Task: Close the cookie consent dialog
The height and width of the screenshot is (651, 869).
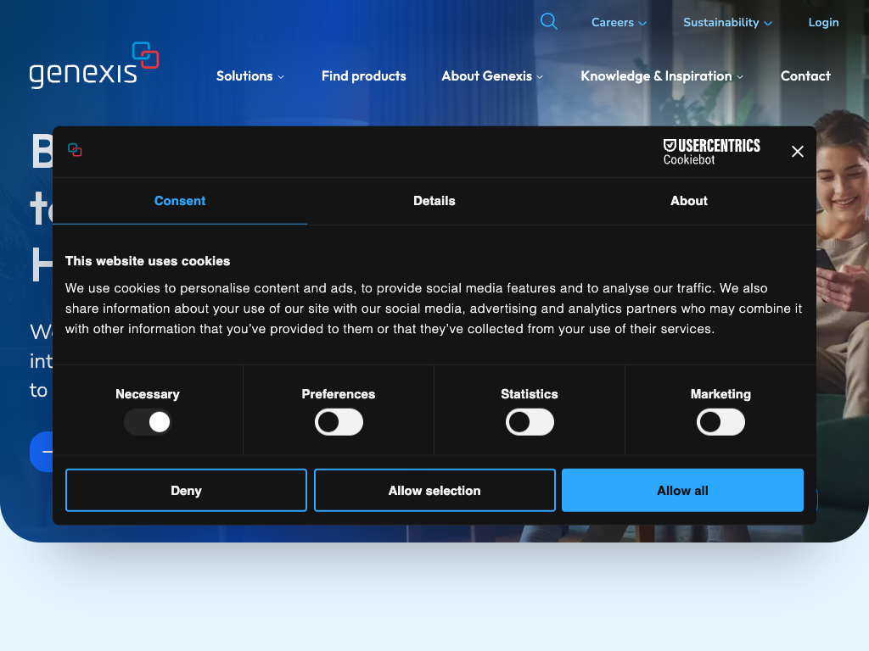Action: (797, 152)
